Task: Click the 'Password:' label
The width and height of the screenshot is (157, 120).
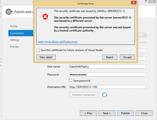Action: [53, 75]
